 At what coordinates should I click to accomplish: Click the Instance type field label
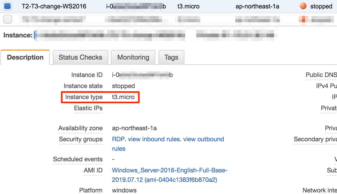pyautogui.click(x=84, y=97)
